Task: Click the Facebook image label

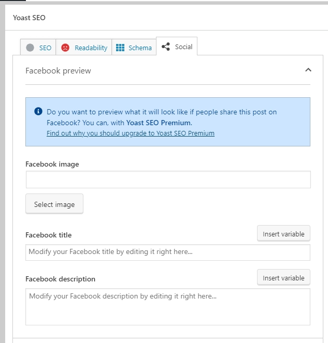Action: coord(52,164)
